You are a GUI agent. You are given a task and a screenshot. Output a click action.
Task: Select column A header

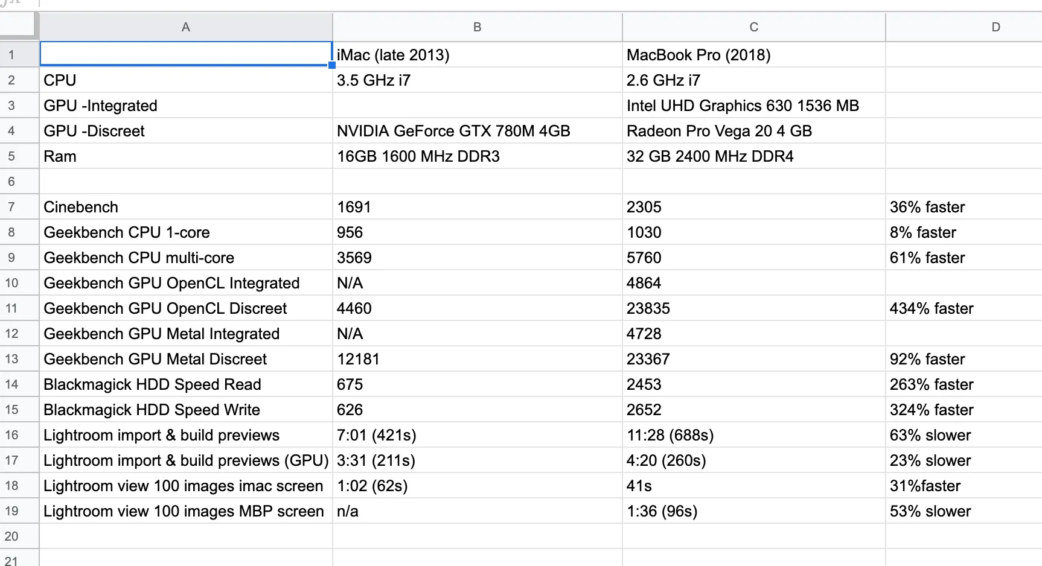pyautogui.click(x=185, y=27)
